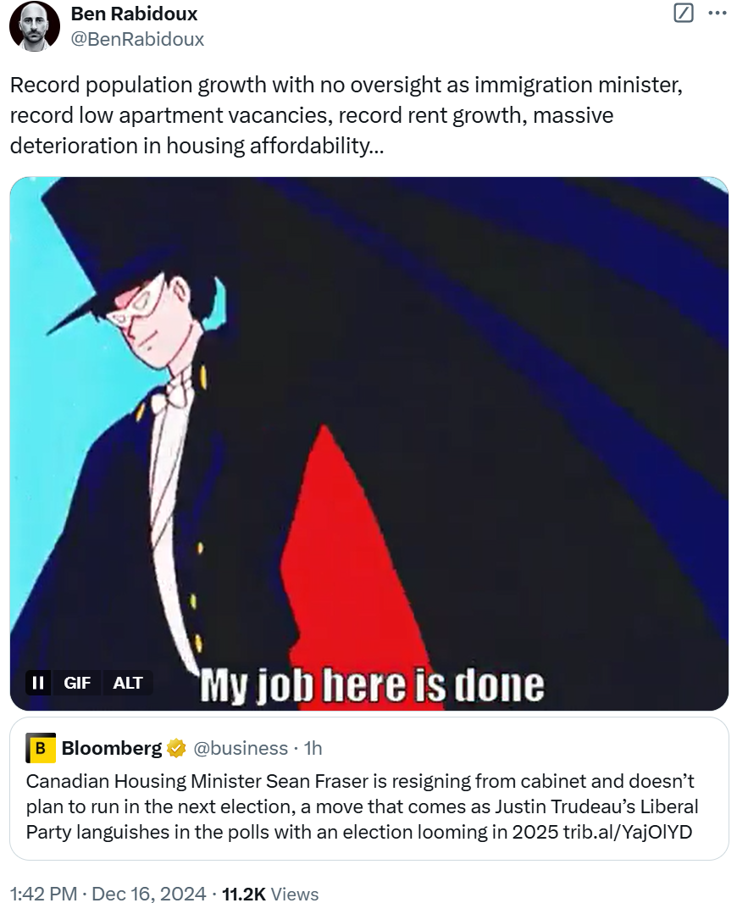Open the Tuxedo Mask GIF image
The height and width of the screenshot is (903, 737).
pos(369,443)
